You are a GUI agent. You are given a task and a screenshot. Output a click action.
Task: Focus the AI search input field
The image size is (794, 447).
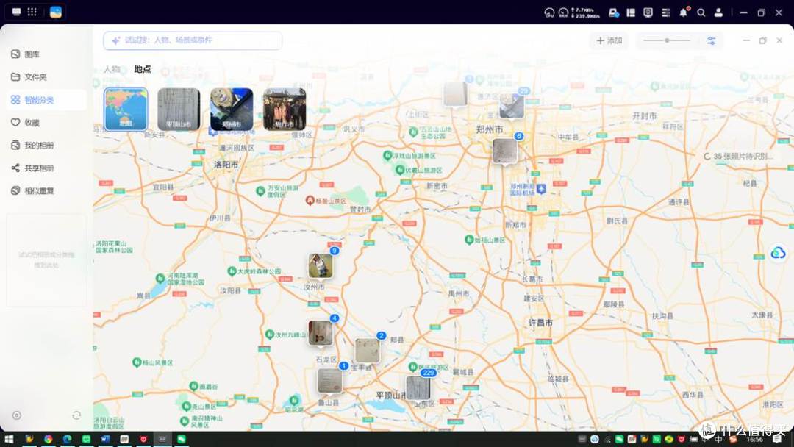click(x=193, y=40)
